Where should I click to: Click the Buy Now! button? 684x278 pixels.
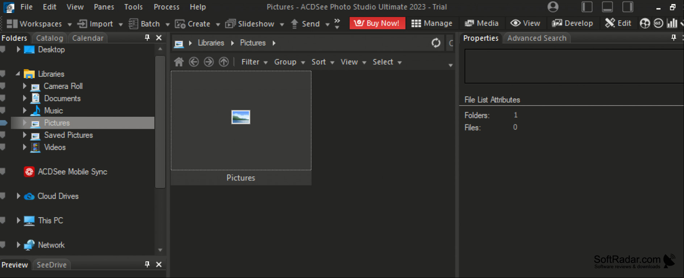pyautogui.click(x=377, y=23)
